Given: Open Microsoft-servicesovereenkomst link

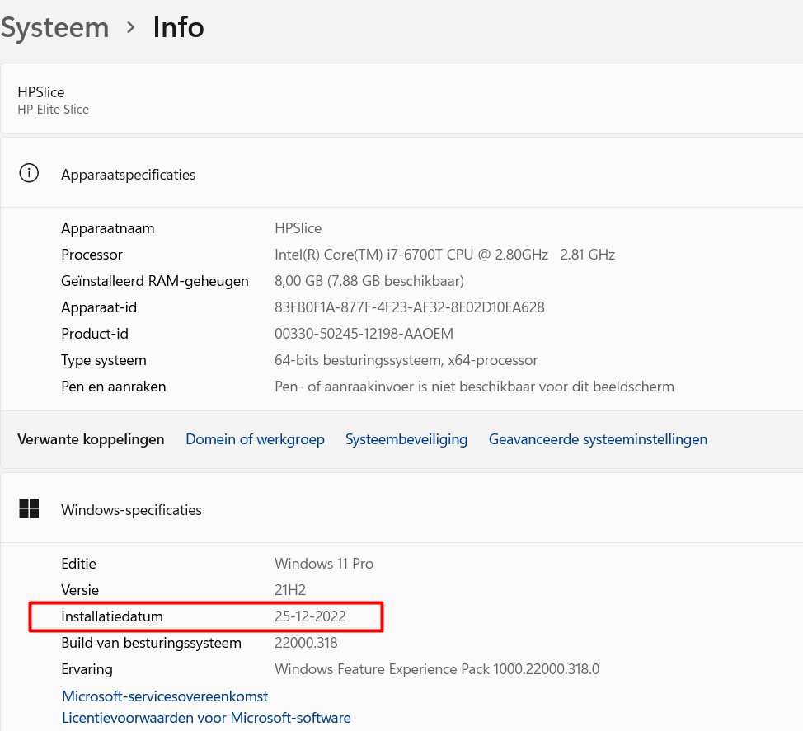Looking at the screenshot, I should (165, 696).
